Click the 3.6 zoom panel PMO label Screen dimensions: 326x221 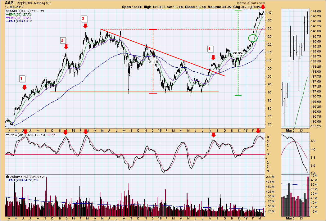pyautogui.click(x=313, y=166)
